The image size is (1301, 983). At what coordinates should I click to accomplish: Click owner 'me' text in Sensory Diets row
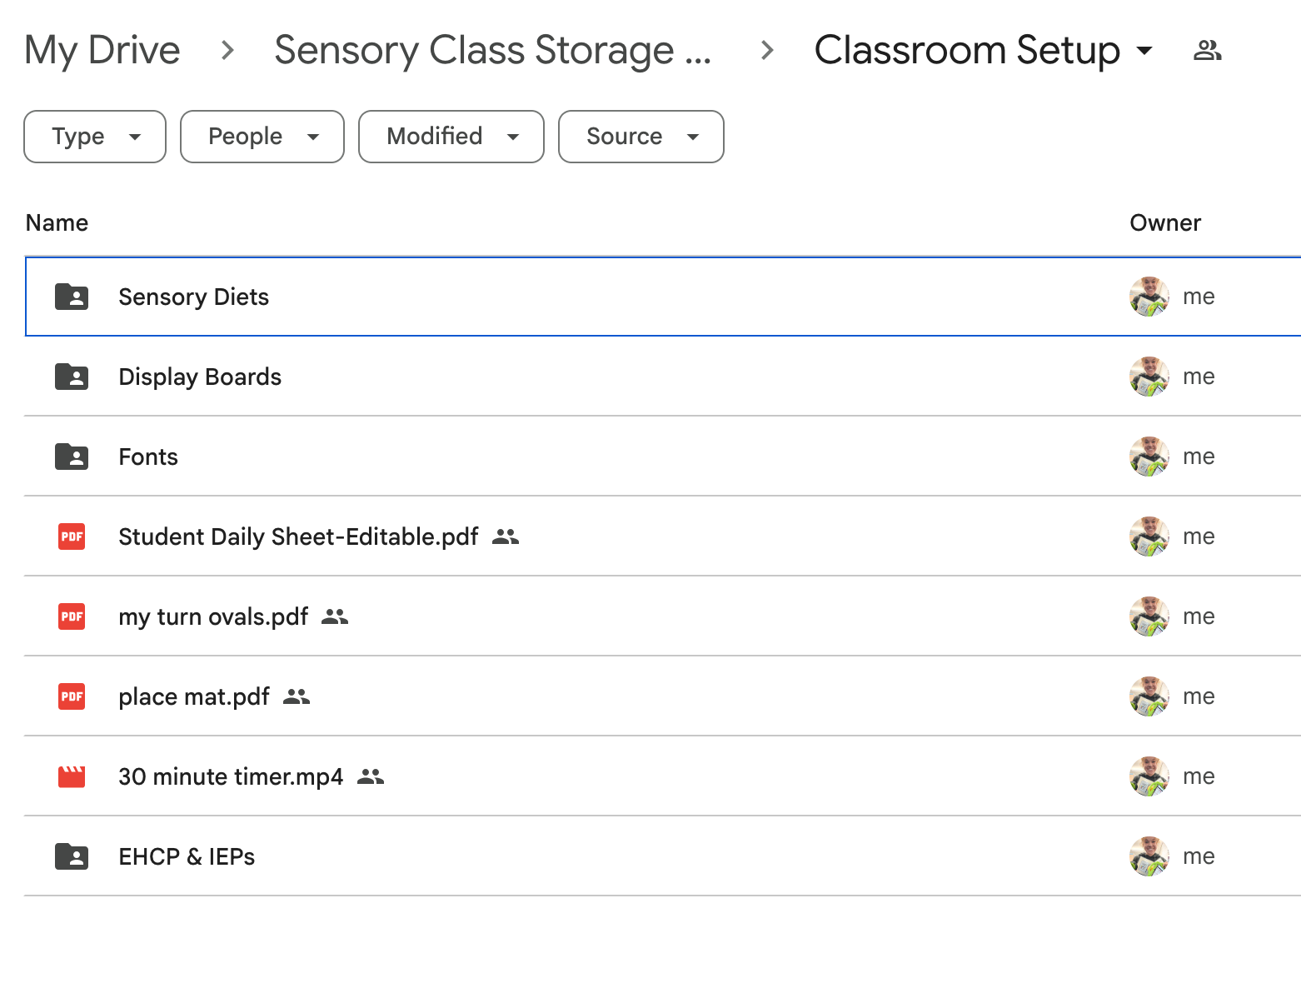tap(1199, 297)
